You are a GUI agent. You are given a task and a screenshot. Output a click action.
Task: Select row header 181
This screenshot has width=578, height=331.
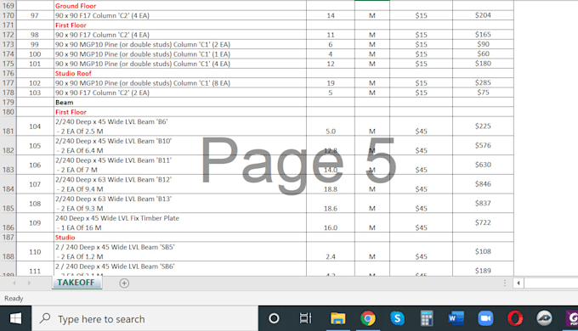8,126
